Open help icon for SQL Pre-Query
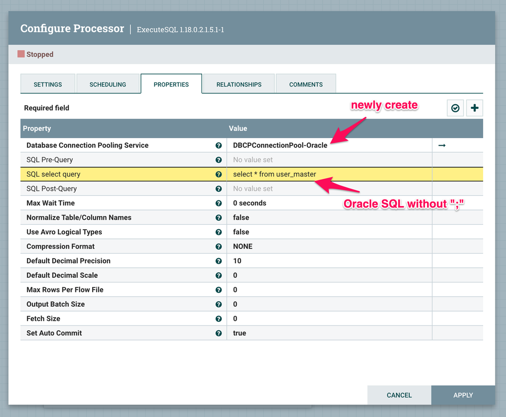This screenshot has width=506, height=417. click(218, 160)
